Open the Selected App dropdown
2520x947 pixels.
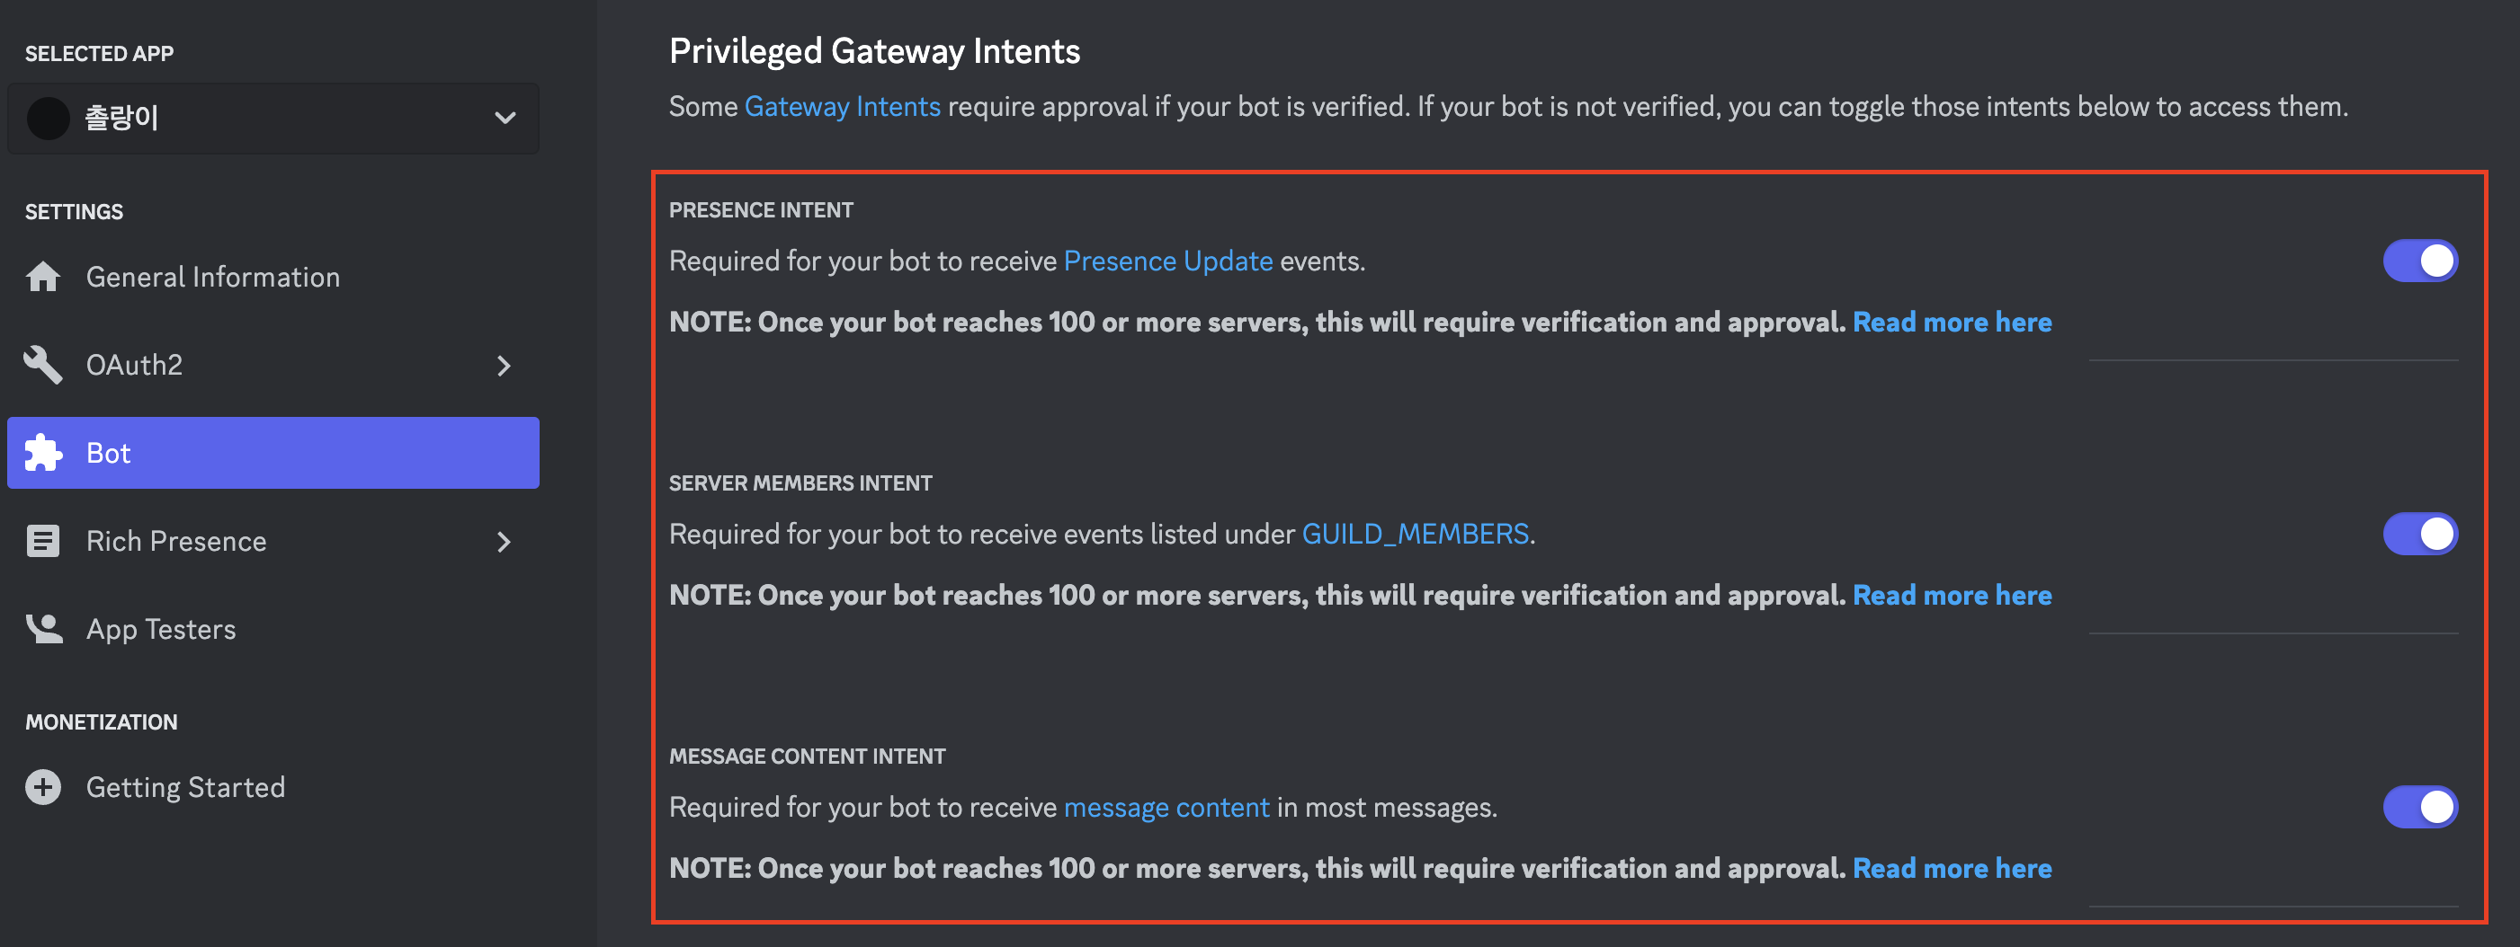click(x=504, y=119)
